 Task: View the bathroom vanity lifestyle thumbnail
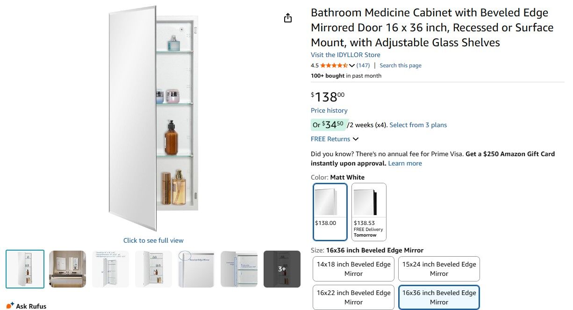click(x=68, y=269)
